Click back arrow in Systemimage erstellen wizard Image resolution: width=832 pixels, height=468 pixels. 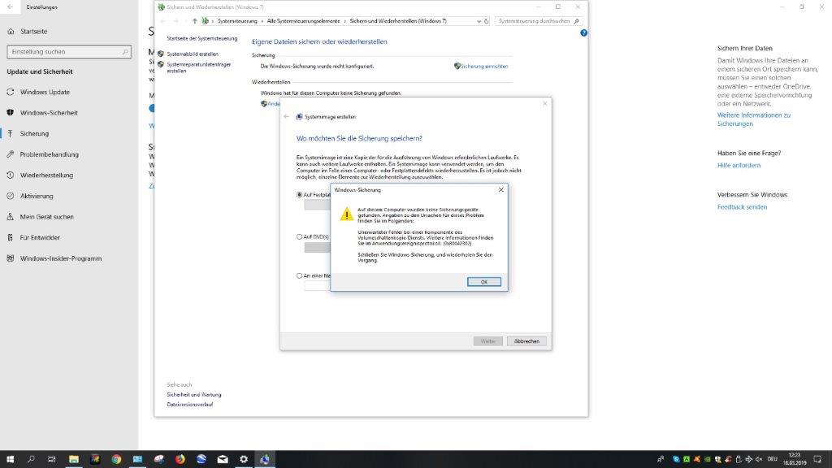click(286, 117)
